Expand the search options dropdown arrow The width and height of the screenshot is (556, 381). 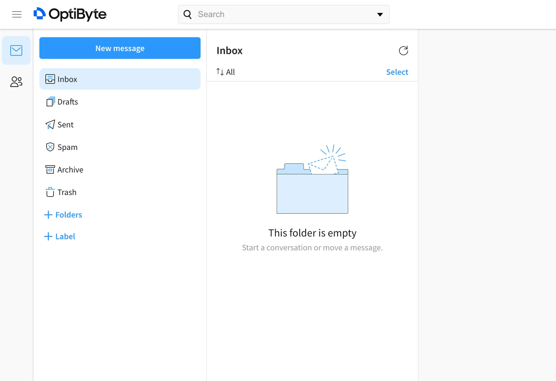380,15
